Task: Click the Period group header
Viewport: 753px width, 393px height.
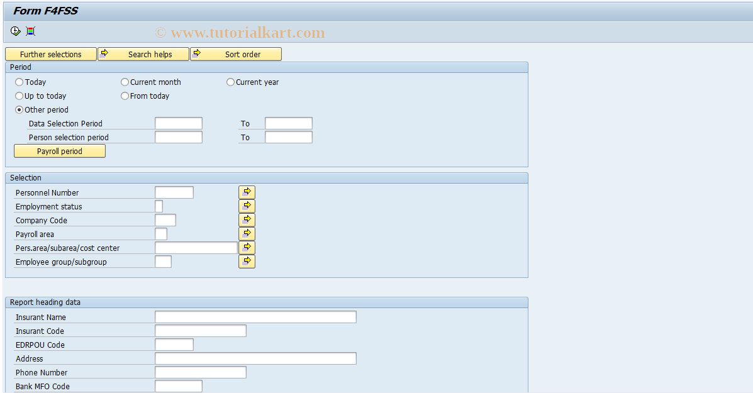Action: [267, 67]
